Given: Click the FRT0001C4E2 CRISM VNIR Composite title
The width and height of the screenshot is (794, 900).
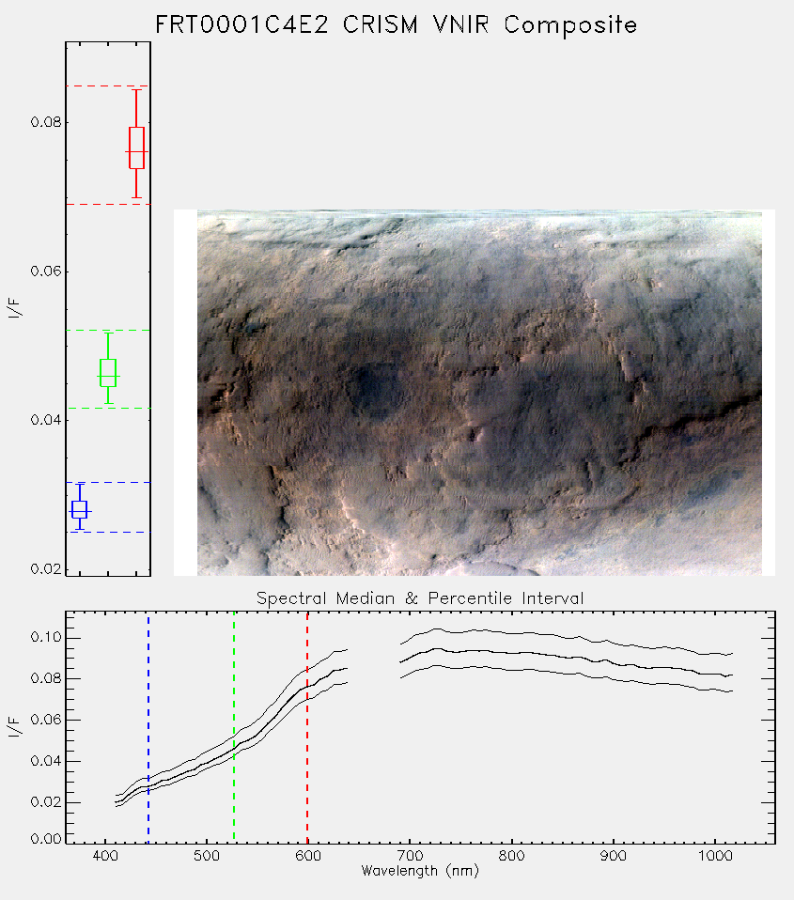Looking at the screenshot, I should [397, 25].
